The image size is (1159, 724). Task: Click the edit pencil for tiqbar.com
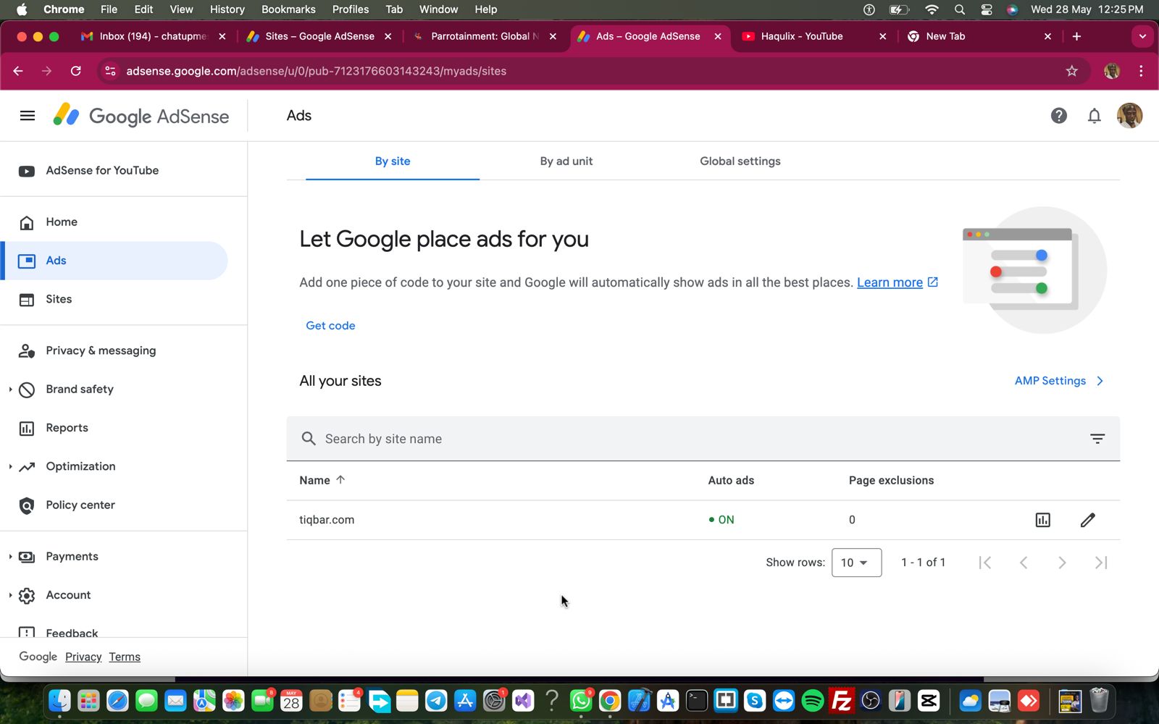(x=1087, y=520)
